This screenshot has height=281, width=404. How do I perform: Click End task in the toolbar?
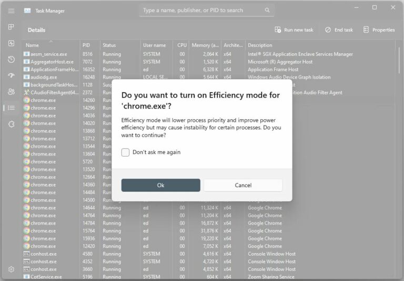click(x=339, y=30)
